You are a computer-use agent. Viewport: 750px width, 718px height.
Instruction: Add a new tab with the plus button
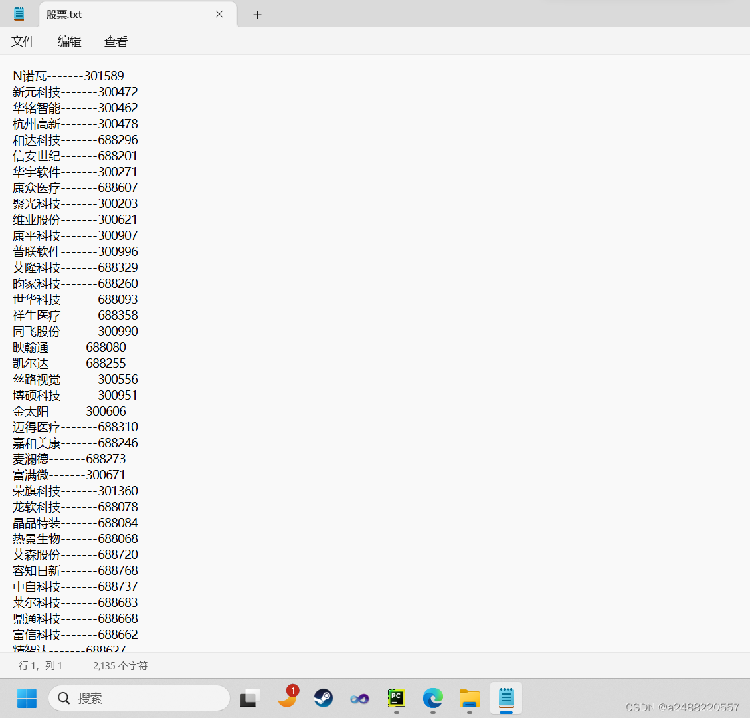tap(258, 15)
